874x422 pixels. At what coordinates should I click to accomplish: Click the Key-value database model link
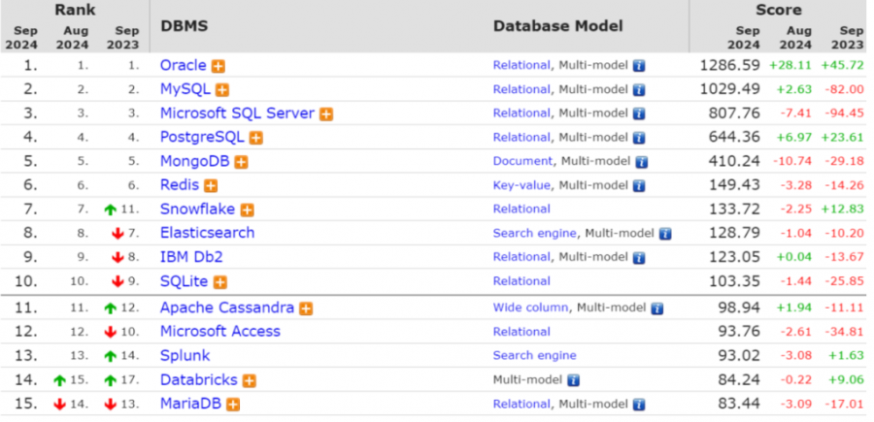[521, 185]
